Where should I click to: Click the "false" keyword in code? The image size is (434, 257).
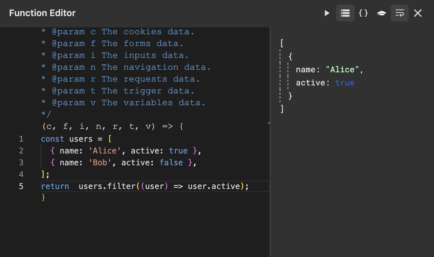pyautogui.click(x=171, y=163)
